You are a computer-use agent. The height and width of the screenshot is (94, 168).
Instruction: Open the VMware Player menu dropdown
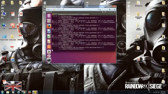coord(49,9)
